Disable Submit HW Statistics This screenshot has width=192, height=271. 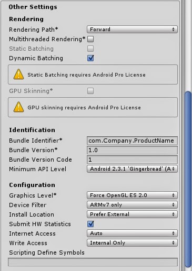pos(90,224)
